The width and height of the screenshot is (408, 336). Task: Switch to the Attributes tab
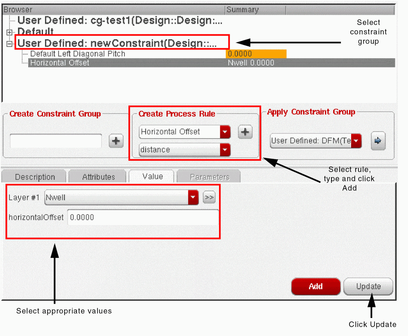[x=98, y=177]
